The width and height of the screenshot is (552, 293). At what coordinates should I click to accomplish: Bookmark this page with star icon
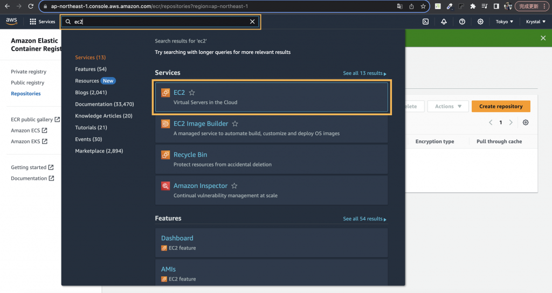423,6
